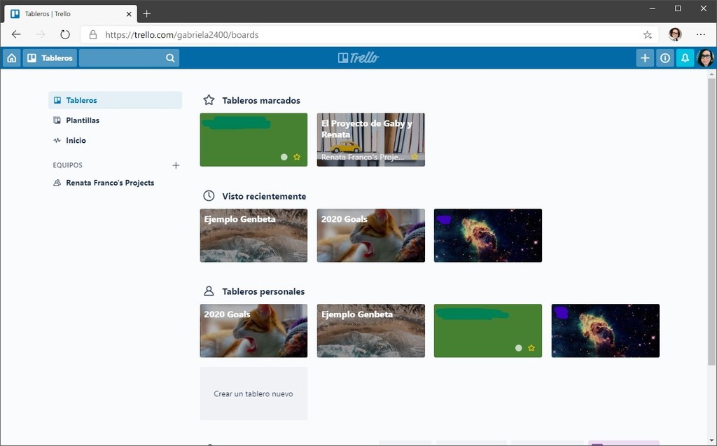
Task: Open your profile avatar menu
Action: pos(706,57)
